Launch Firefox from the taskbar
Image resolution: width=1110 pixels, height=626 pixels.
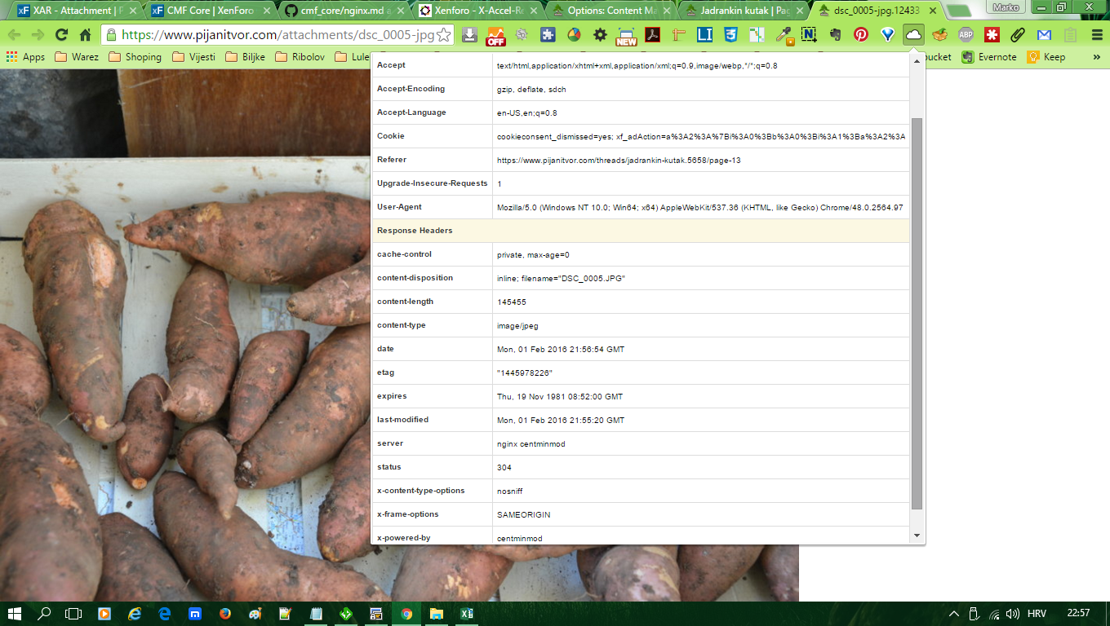[x=225, y=614]
